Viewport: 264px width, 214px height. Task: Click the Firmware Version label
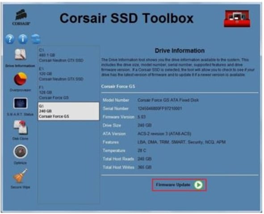tap(118, 117)
